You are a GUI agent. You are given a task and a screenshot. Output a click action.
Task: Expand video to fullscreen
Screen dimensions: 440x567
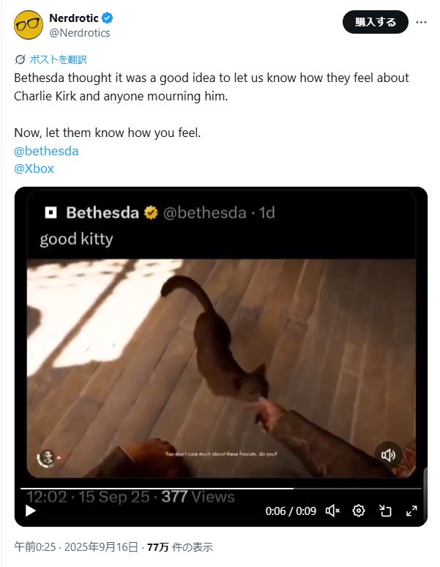pos(411,511)
